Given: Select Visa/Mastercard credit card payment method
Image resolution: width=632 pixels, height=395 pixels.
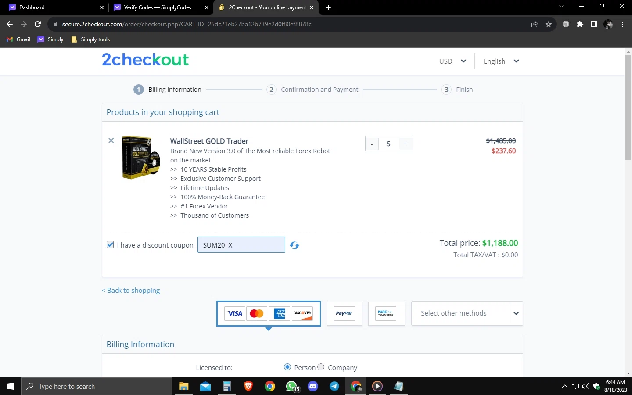Looking at the screenshot, I should coord(269,313).
